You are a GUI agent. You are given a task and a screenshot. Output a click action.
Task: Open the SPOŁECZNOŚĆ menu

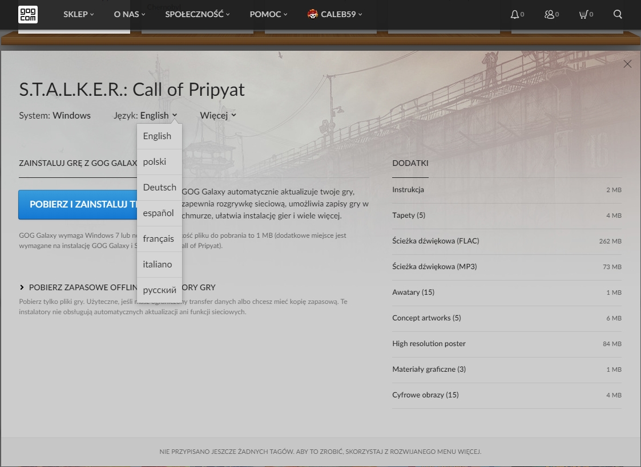click(197, 14)
